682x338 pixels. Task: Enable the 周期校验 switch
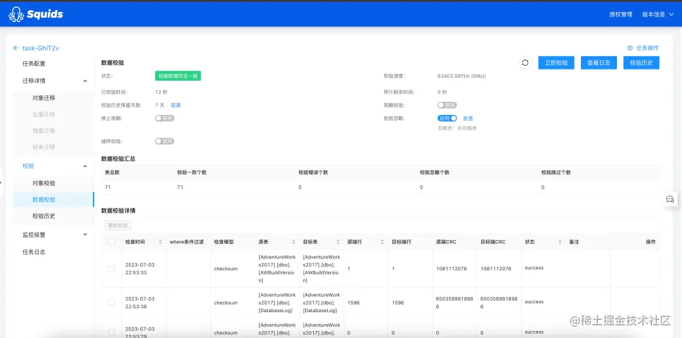coord(447,106)
